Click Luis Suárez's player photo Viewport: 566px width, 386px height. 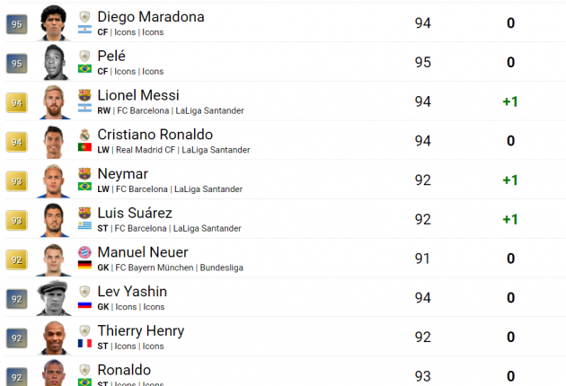tap(54, 220)
